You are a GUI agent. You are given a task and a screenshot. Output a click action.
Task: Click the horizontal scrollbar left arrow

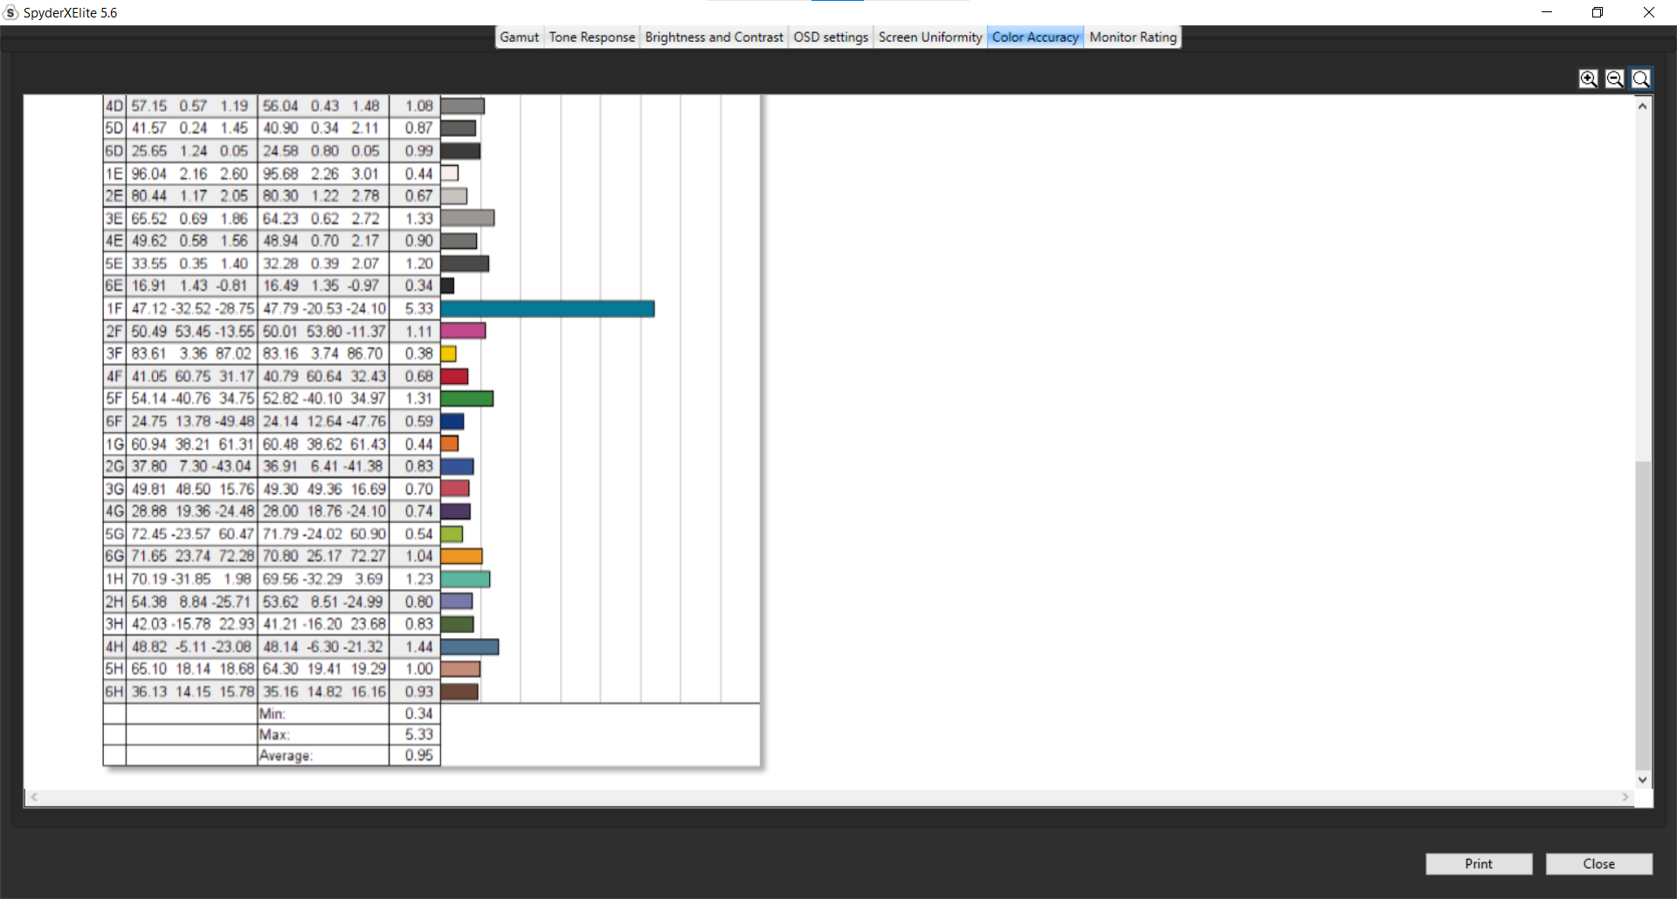point(34,797)
